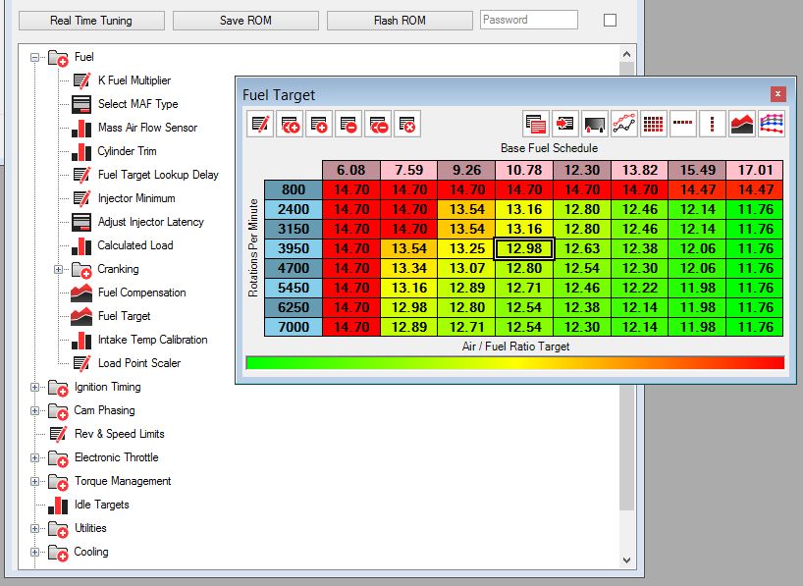Click the tree scrollbar down arrow
The image size is (803, 586).
(627, 560)
